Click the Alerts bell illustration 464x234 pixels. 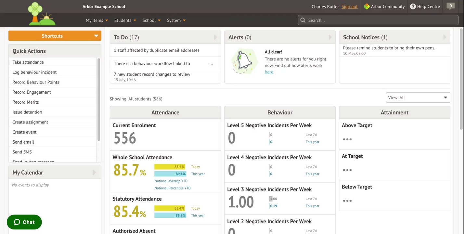pos(245,61)
